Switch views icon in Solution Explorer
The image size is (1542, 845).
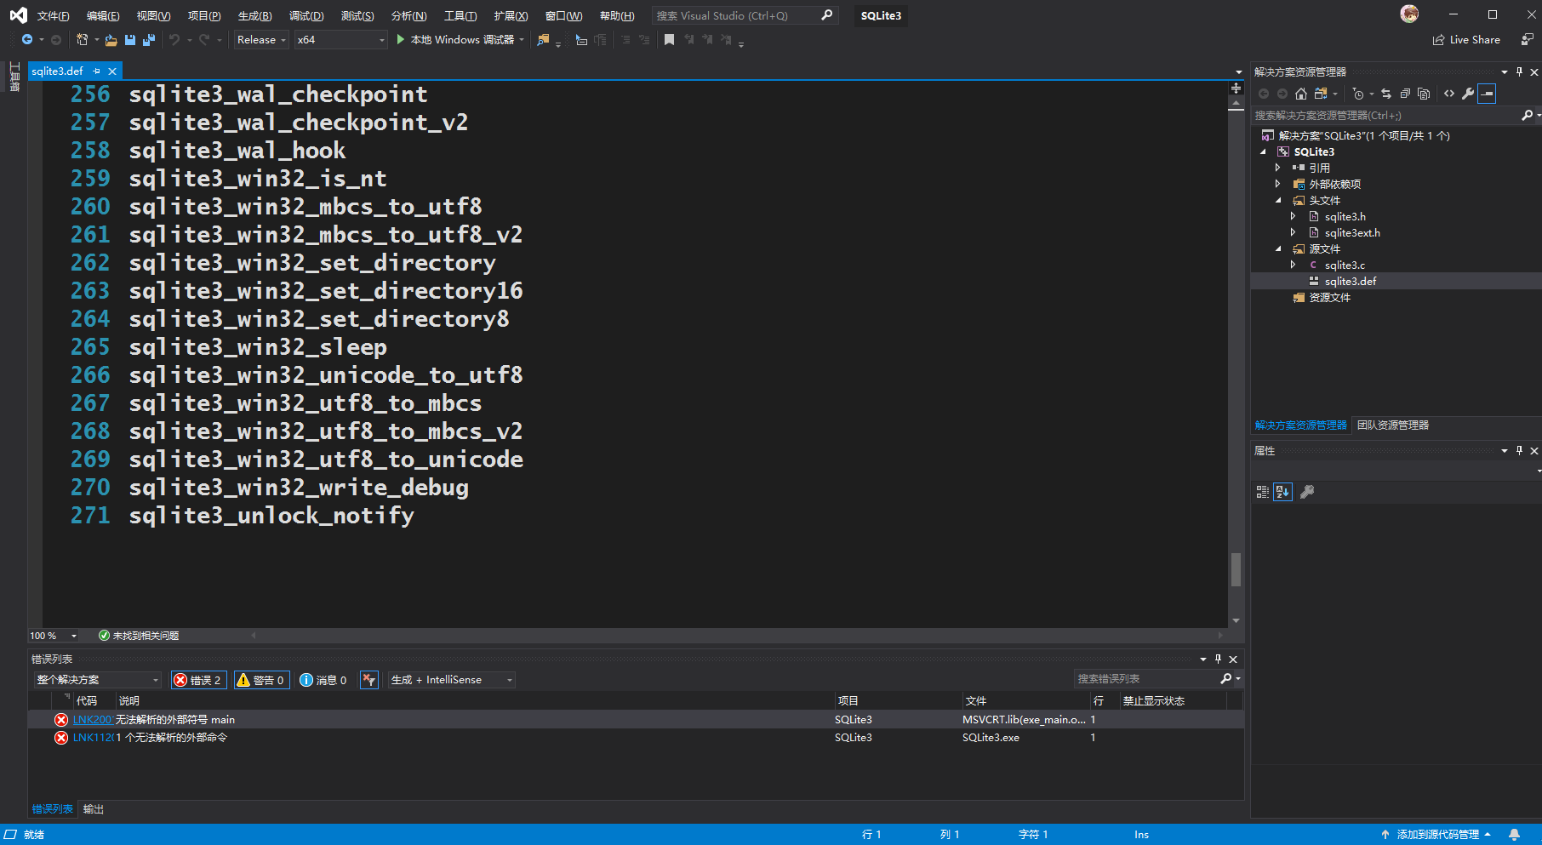click(1321, 94)
